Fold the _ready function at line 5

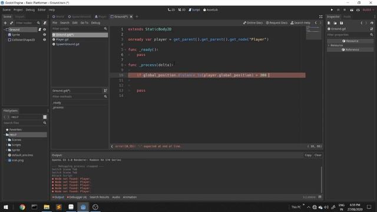(x=125, y=49)
